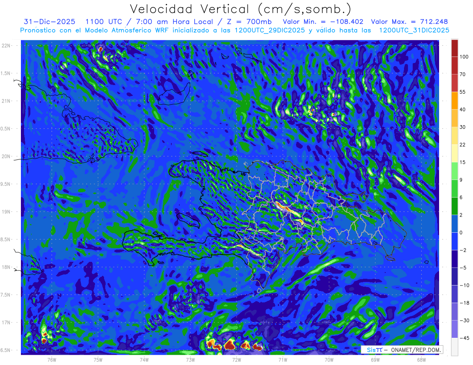
Task: Click the "70" value on color scale
Action: tap(463, 74)
